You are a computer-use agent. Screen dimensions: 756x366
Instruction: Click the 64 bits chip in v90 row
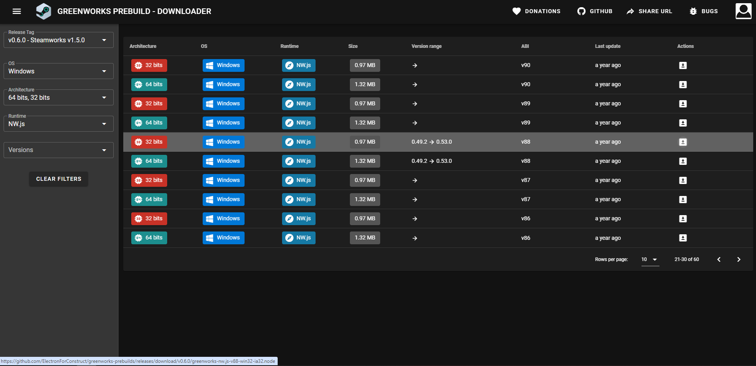coord(149,85)
